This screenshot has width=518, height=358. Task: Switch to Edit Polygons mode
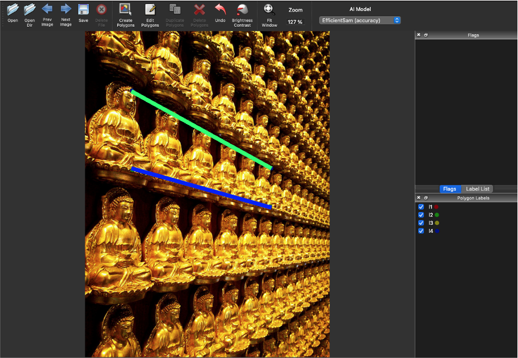point(150,10)
